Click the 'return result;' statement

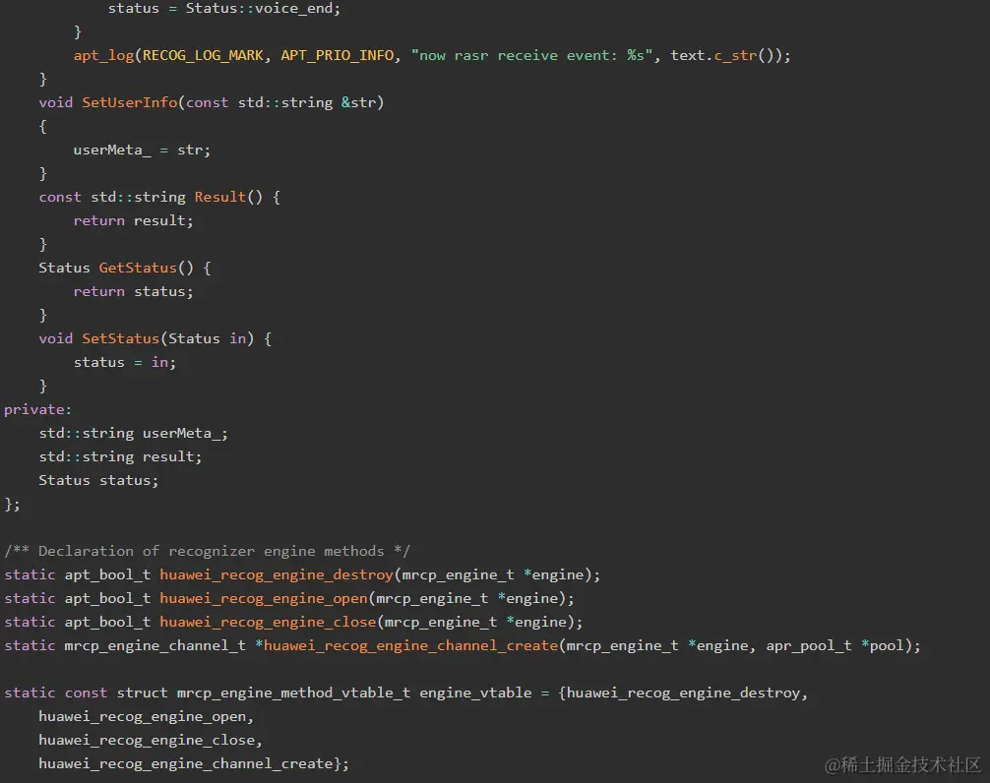point(133,220)
